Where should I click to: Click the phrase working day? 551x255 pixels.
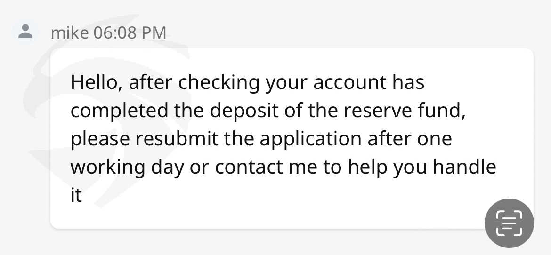click(x=127, y=168)
